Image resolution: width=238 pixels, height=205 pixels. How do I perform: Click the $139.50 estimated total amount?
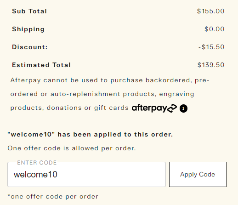click(x=211, y=65)
